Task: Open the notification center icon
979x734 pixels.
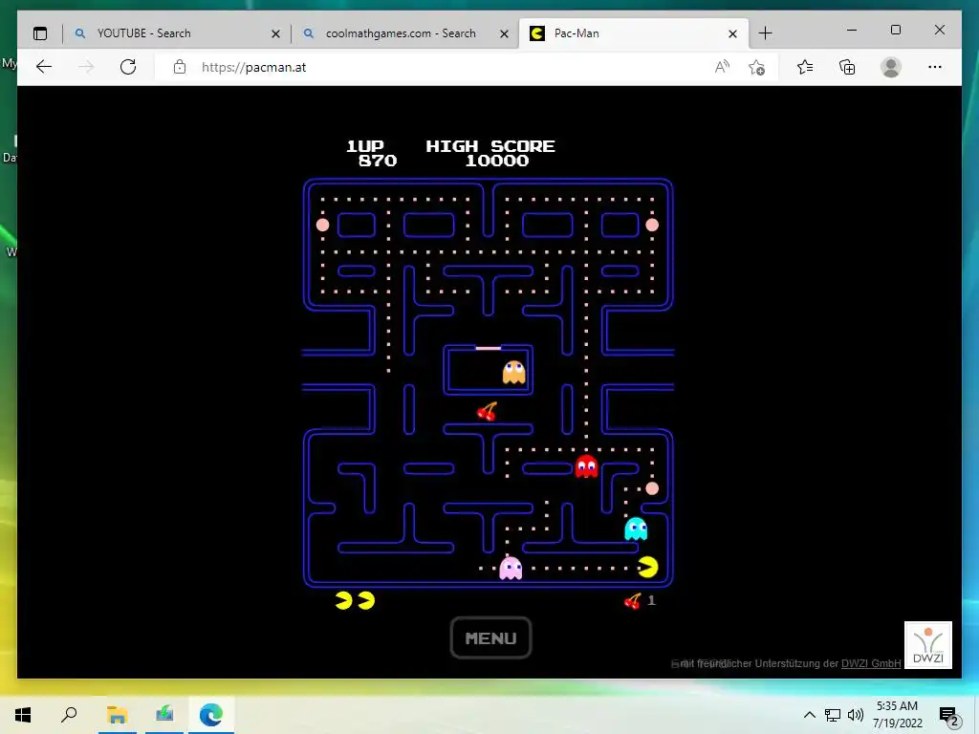Action: (x=947, y=716)
